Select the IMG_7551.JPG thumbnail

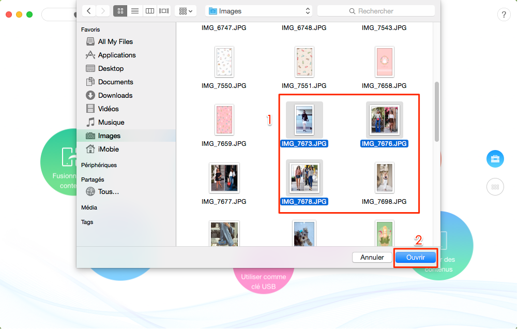[x=304, y=62]
